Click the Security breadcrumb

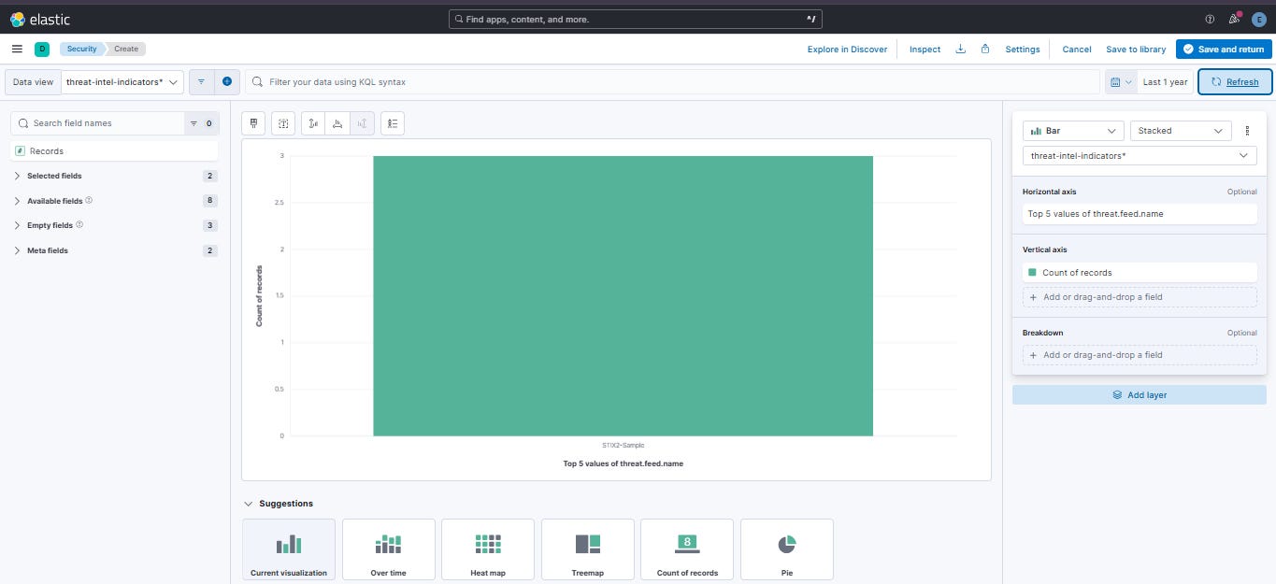pos(81,49)
